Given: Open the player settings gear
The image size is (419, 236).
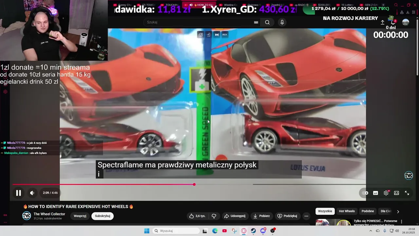Looking at the screenshot, I should click(x=386, y=193).
